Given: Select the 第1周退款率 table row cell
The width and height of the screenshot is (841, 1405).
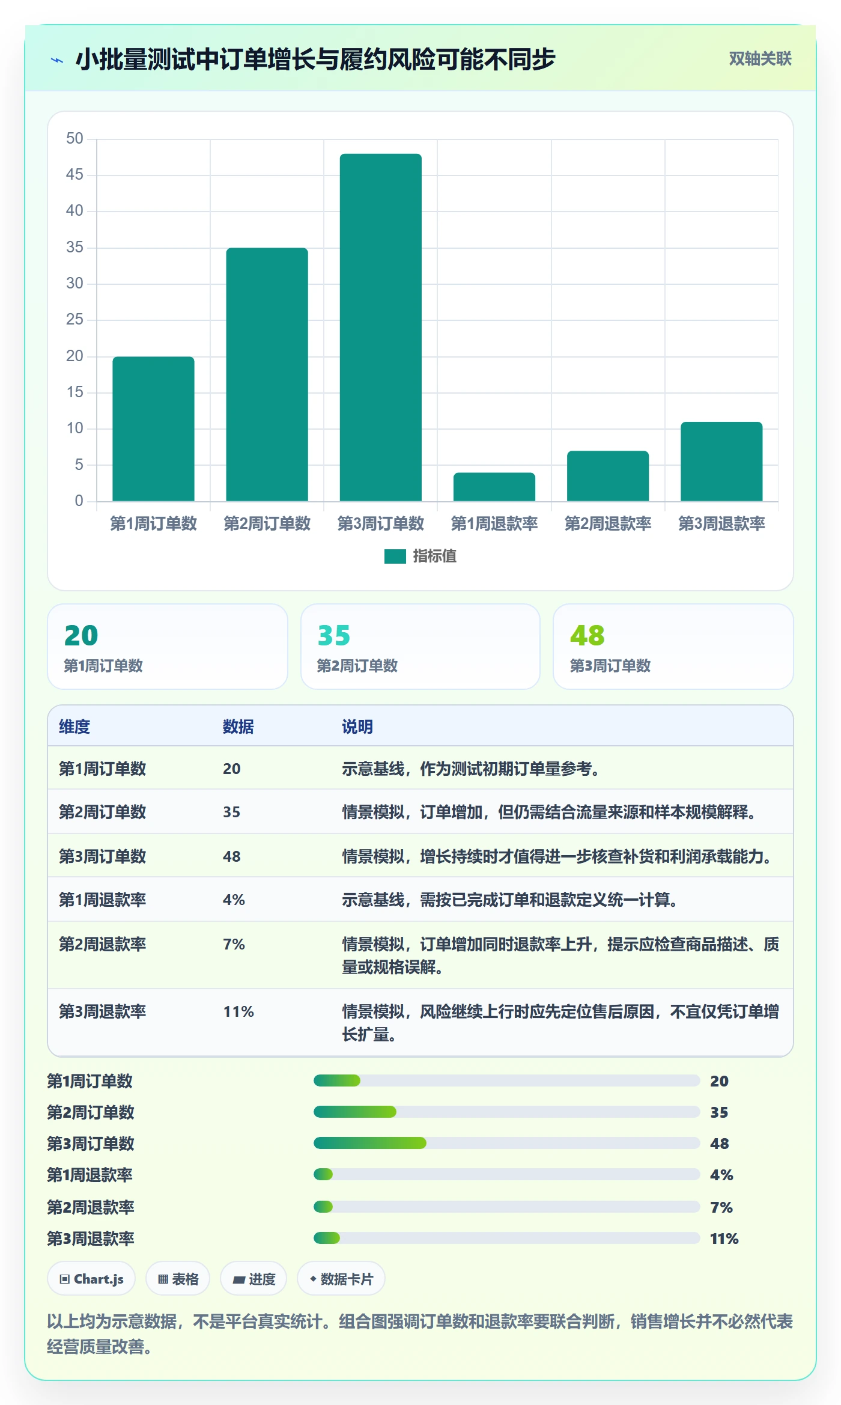Looking at the screenshot, I should (102, 900).
